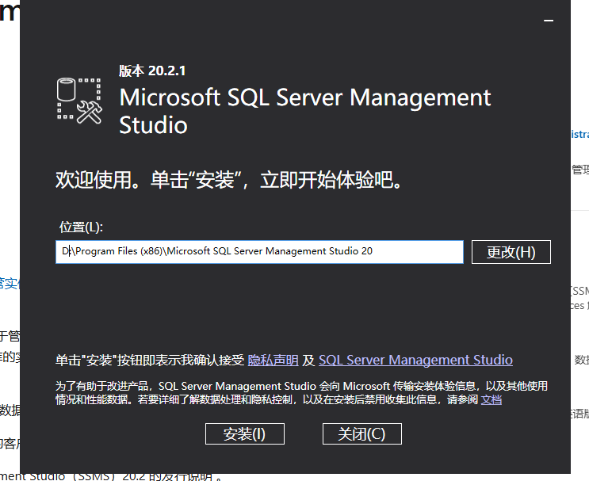589x481 pixels.
Task: Click the telemetry notice paragraph starting 为了有助于改进产品
Action: pos(301,393)
